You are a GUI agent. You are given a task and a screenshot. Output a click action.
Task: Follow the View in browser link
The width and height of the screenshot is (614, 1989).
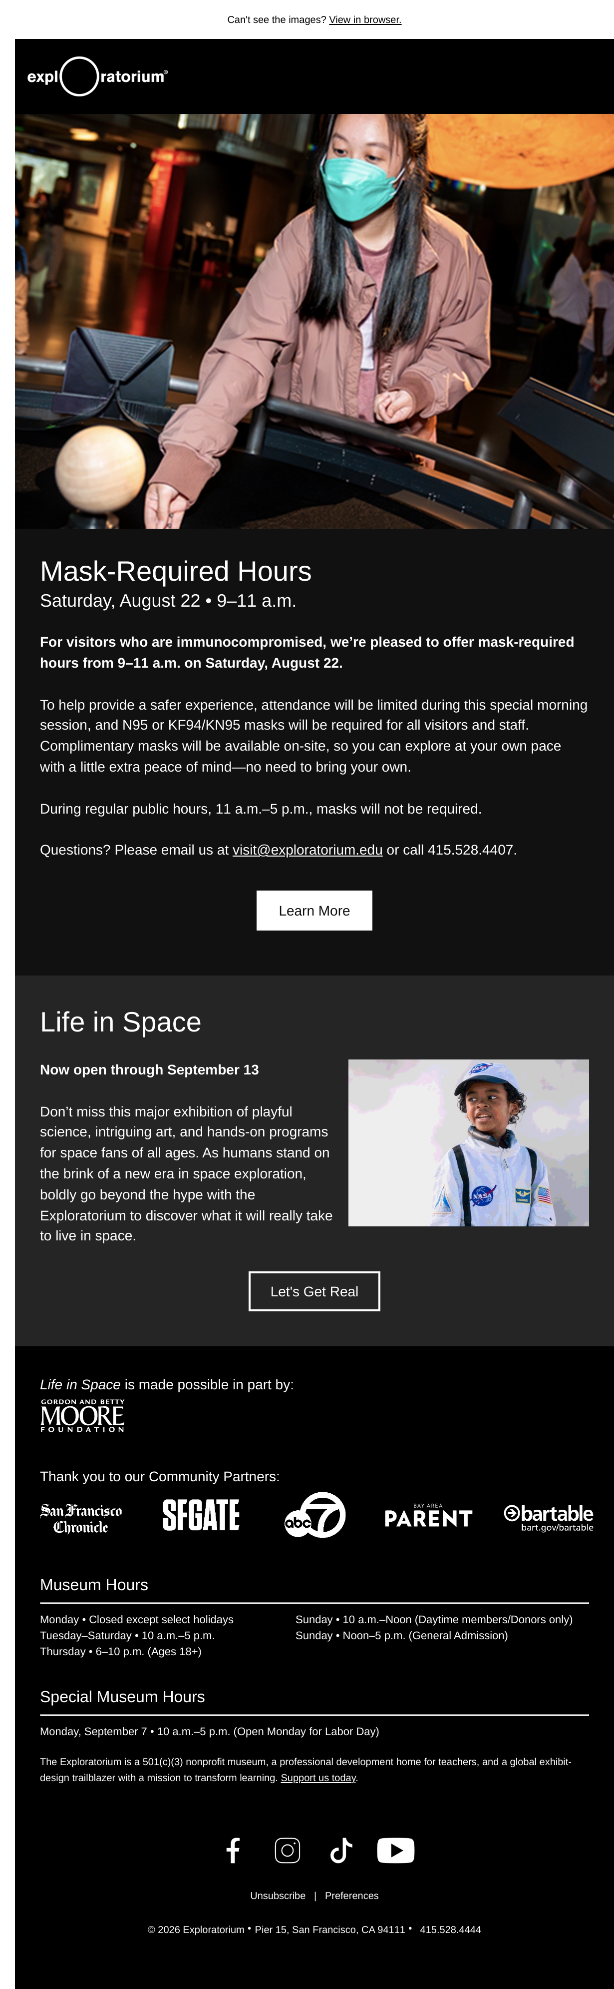[365, 19]
